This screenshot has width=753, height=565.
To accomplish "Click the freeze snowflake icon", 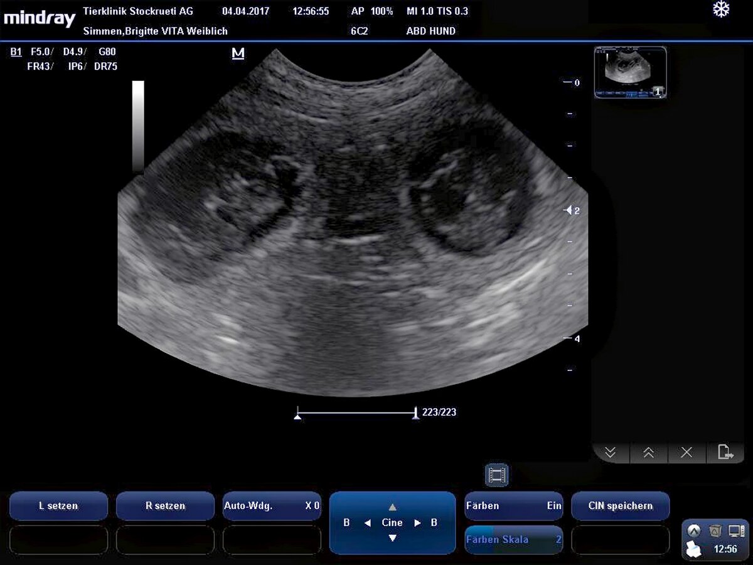I will (x=721, y=9).
